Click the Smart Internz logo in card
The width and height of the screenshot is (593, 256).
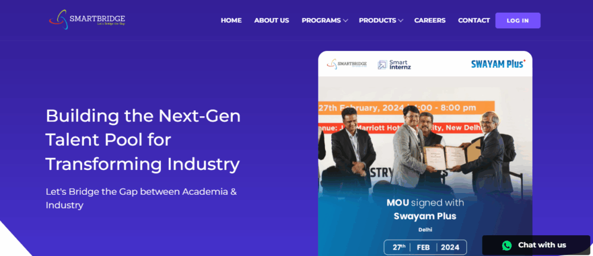[x=394, y=65]
